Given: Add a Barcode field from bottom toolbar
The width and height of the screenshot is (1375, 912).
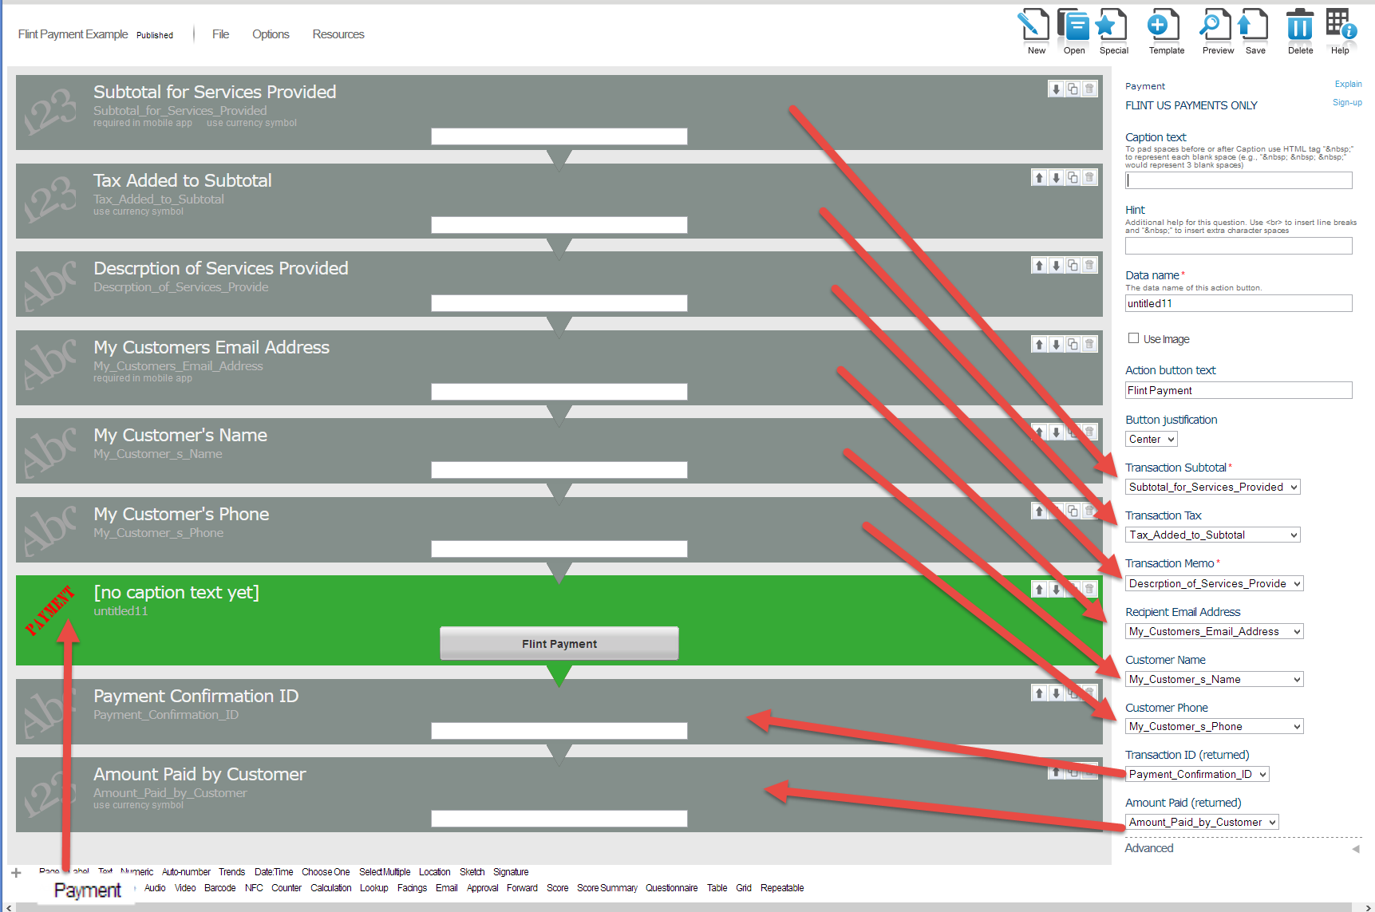Looking at the screenshot, I should (x=219, y=887).
